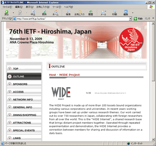
Task: Click the round 76th IETF Hiroshima logo
Action: [131, 40]
